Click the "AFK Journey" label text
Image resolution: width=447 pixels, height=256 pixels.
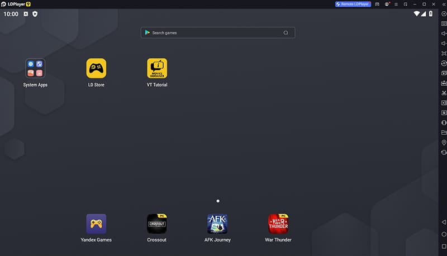coord(217,240)
